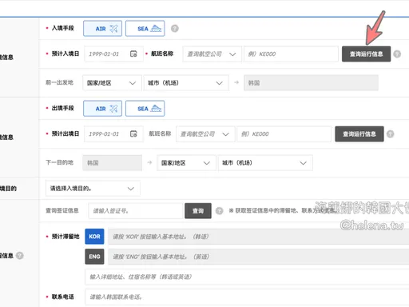Click help icon beside stay information label
The height and width of the screenshot is (307, 409).
tap(20, 256)
